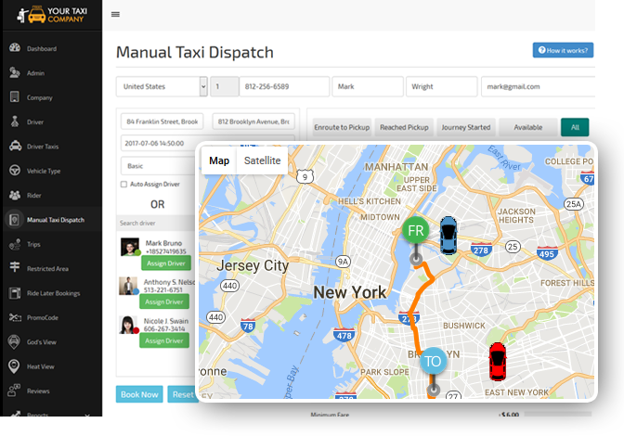The image size is (624, 436).
Task: Click the last name field Wright
Action: (x=441, y=86)
